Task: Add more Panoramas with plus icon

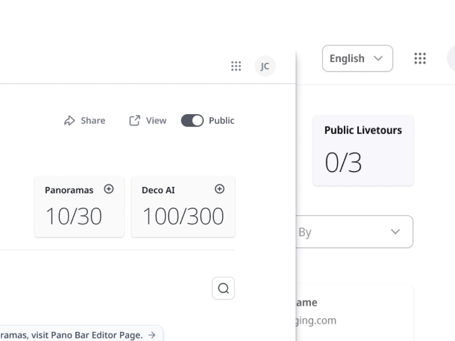Action: (x=109, y=189)
